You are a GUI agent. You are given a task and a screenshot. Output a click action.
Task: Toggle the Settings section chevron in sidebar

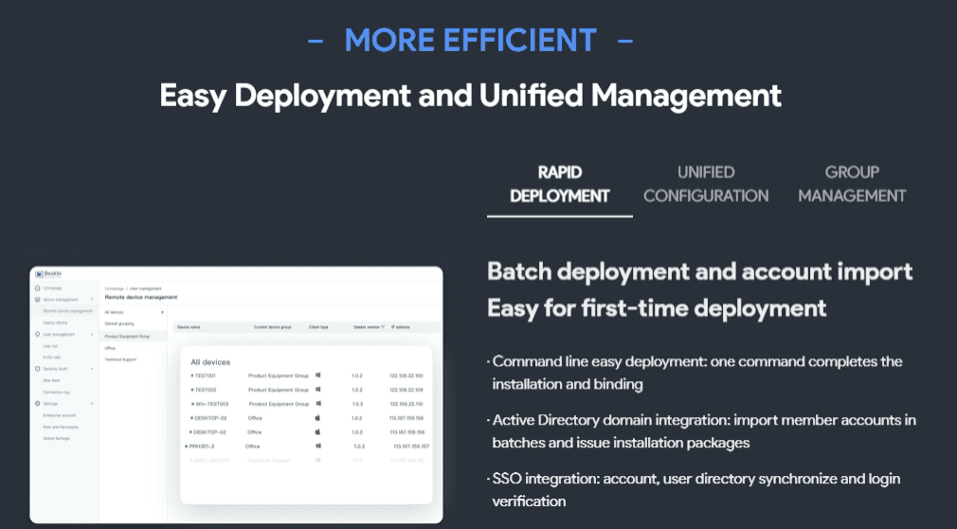point(92,404)
